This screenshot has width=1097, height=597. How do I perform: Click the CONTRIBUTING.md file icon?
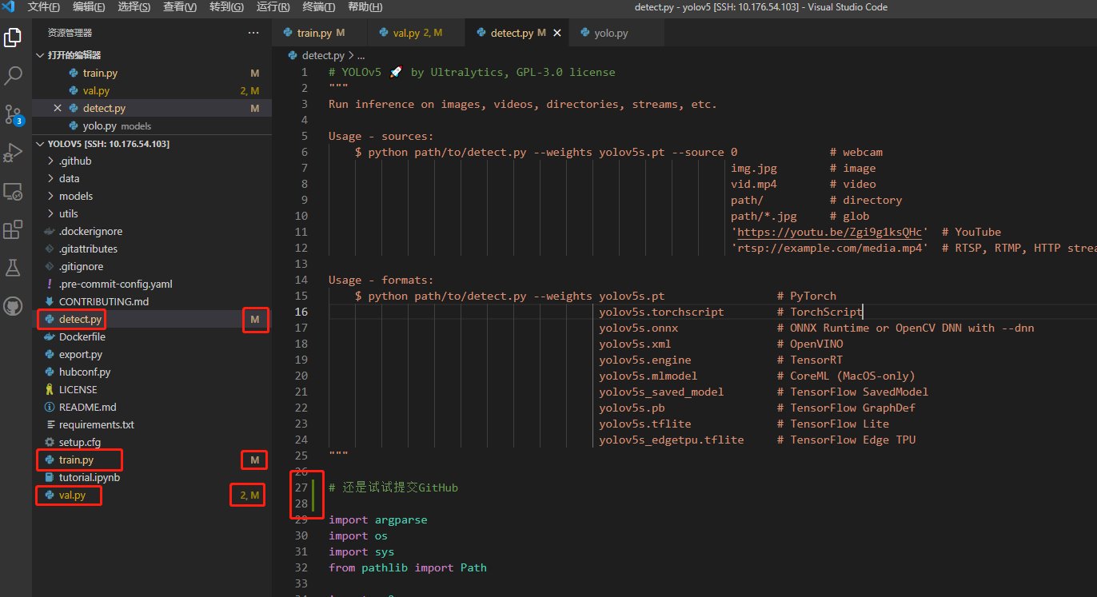50,301
